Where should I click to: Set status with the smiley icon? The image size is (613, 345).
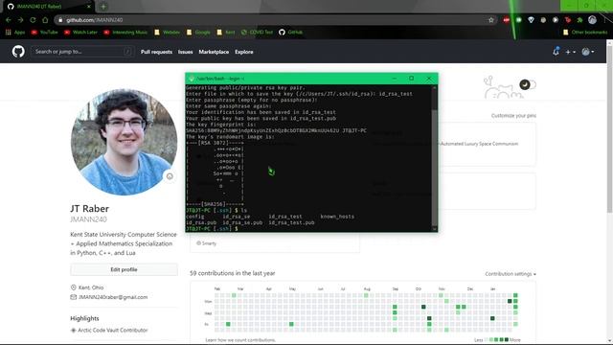point(170,176)
